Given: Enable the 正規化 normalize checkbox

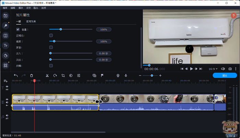Looking at the screenshot, I should point(51,36).
